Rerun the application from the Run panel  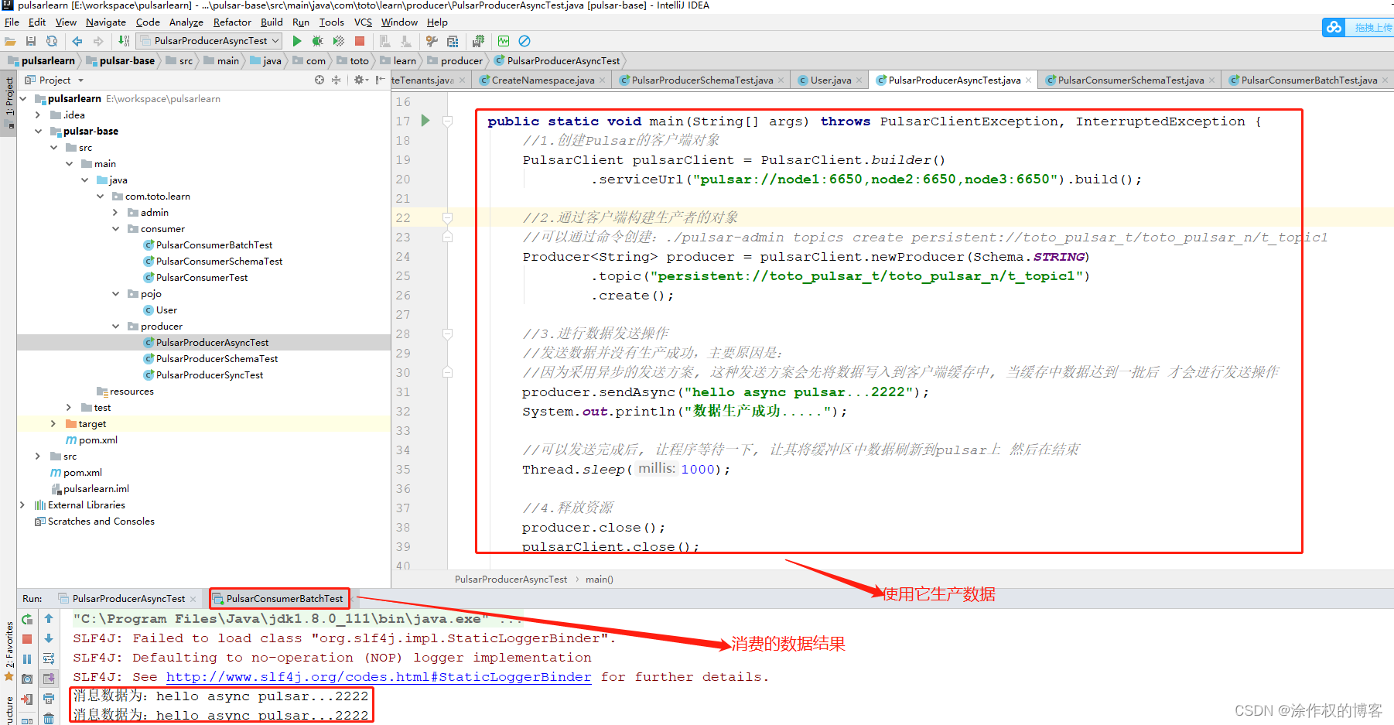(26, 619)
